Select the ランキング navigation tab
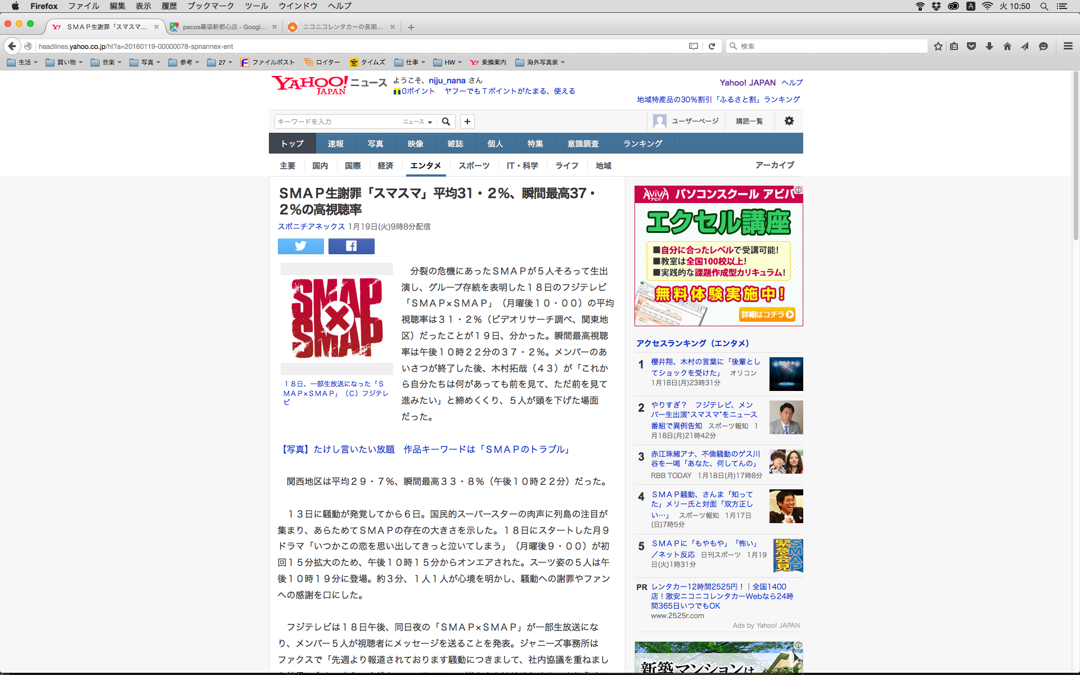The width and height of the screenshot is (1080, 675). tap(642, 143)
